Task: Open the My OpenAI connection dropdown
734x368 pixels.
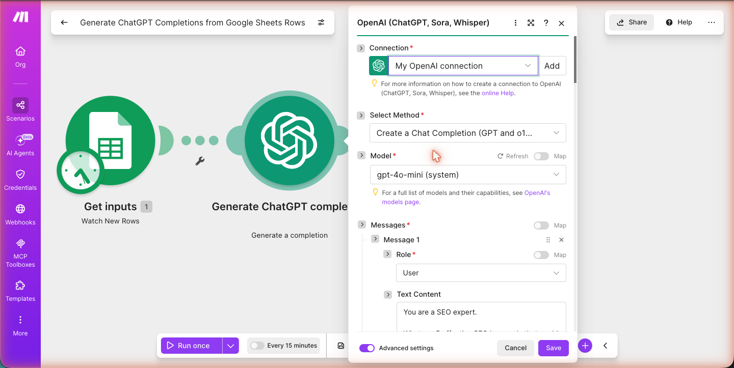Action: 463,66
